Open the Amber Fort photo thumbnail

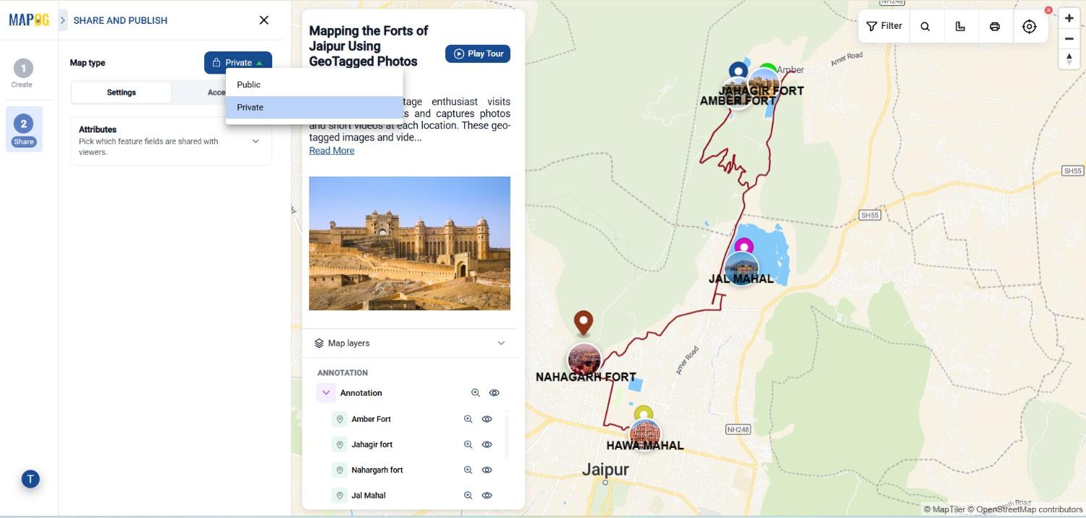[x=410, y=243]
